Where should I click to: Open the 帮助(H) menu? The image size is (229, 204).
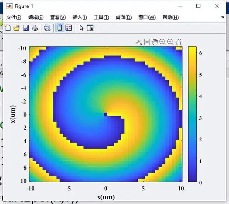170,18
